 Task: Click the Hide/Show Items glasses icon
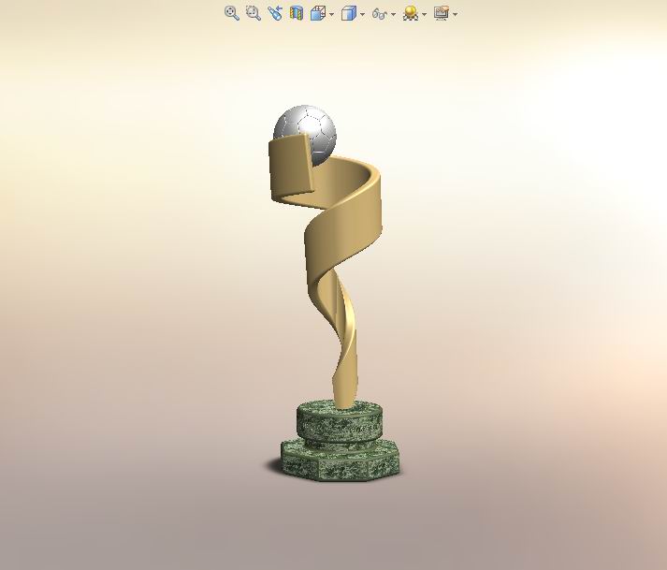(379, 14)
